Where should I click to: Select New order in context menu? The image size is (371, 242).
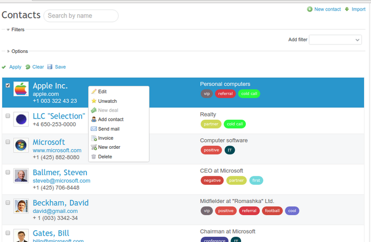coord(109,147)
